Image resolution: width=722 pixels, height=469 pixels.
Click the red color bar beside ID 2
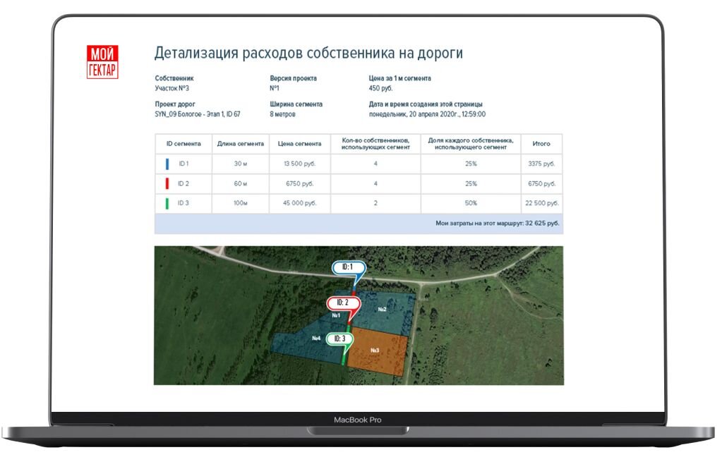167,183
